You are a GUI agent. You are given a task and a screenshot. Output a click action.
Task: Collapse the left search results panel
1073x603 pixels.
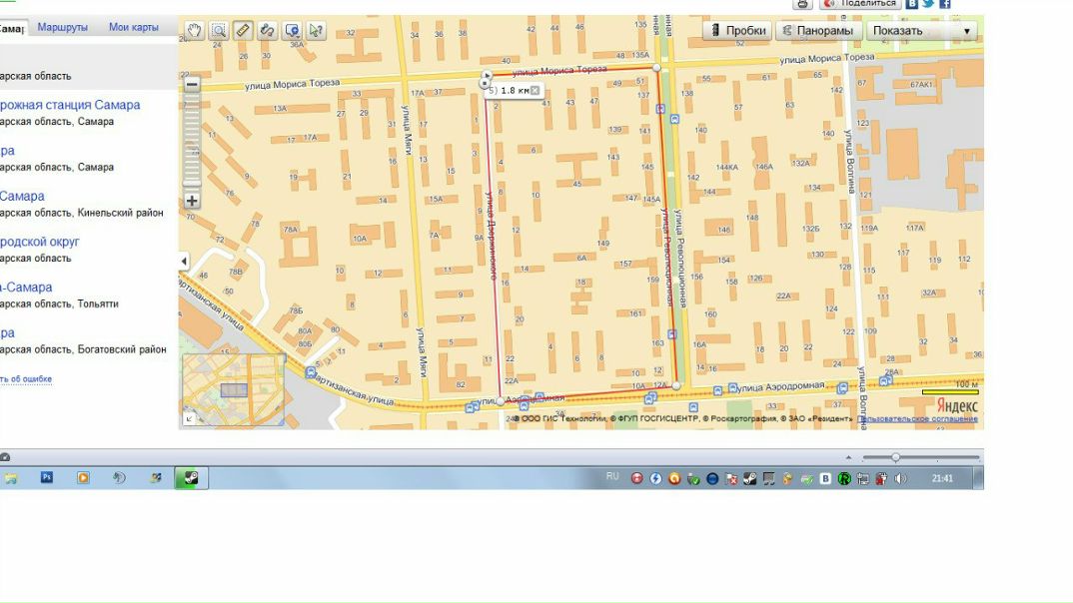pyautogui.click(x=184, y=262)
